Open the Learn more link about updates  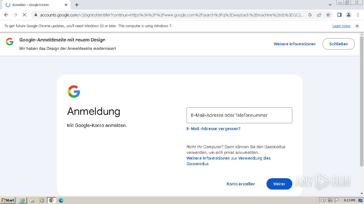(x=341, y=26)
